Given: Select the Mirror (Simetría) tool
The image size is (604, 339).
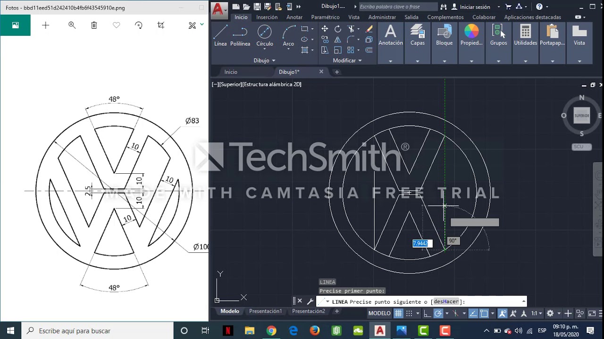Looking at the screenshot, I should [x=338, y=40].
